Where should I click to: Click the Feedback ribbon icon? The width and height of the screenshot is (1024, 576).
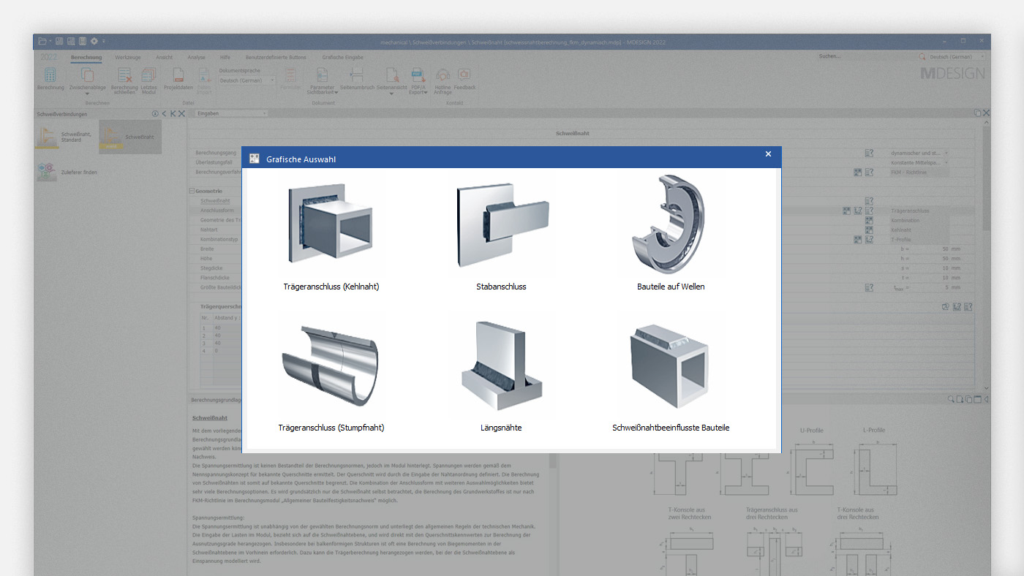point(464,79)
